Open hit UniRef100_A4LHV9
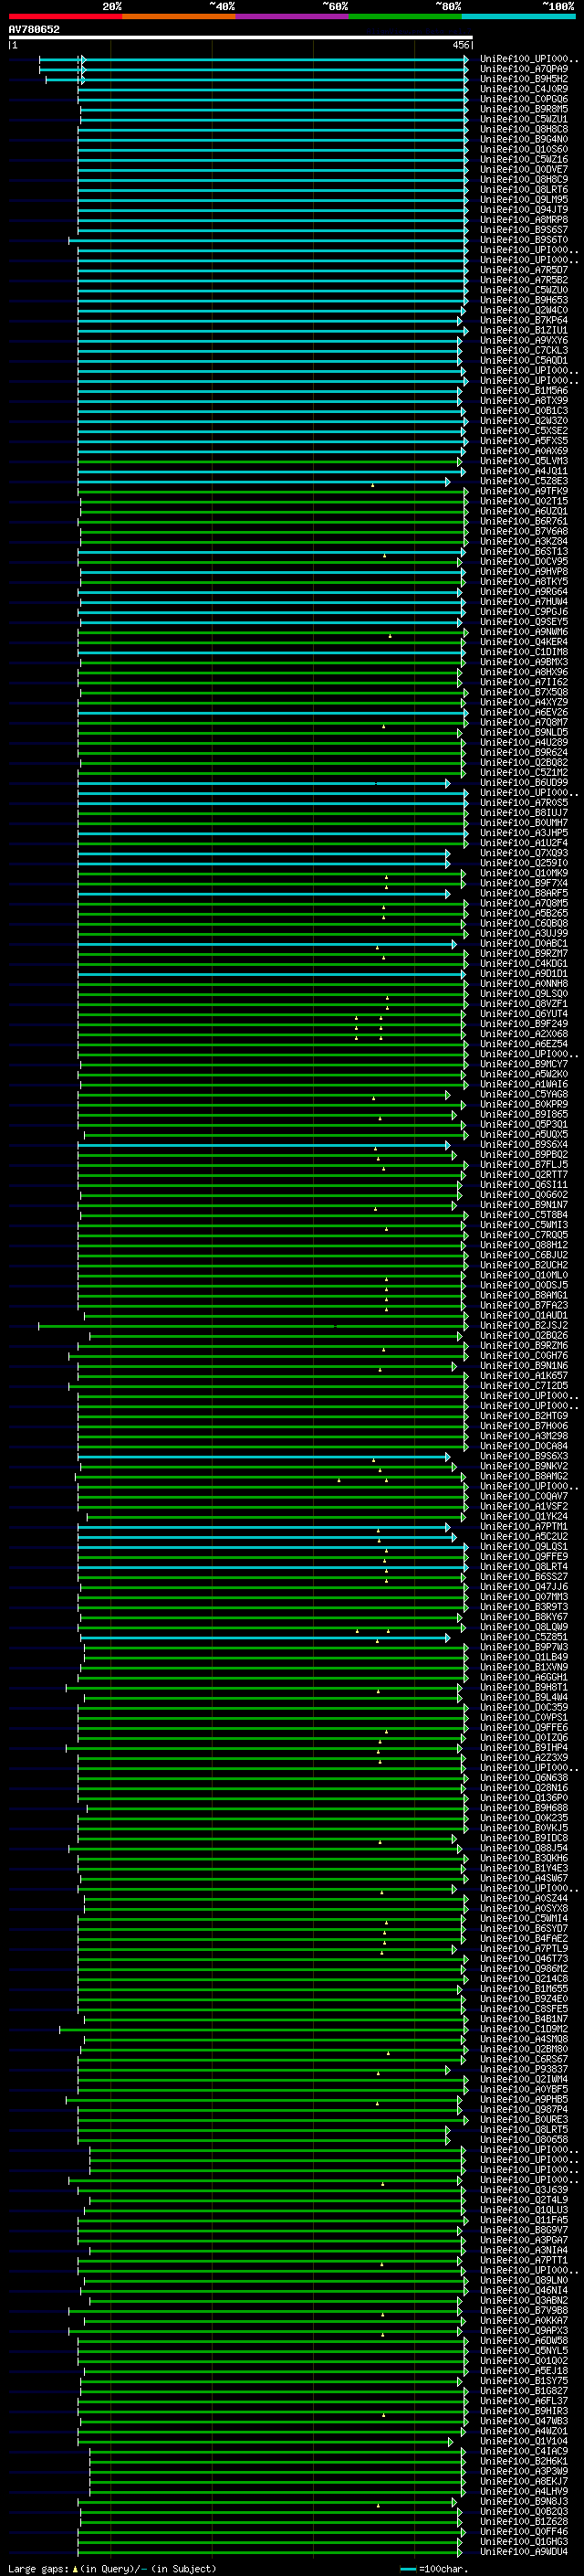Viewport: 584px width, 2576px height. (x=524, y=2492)
